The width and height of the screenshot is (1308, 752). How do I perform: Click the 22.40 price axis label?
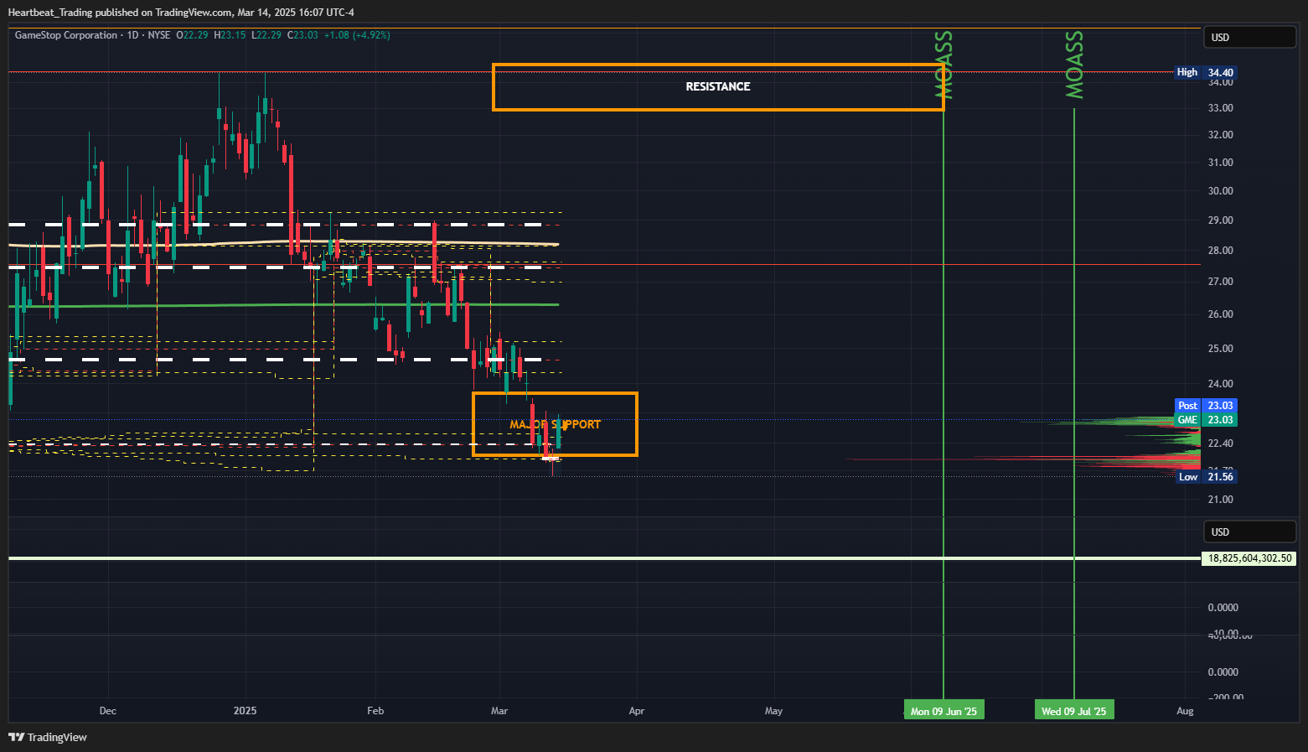[1221, 443]
